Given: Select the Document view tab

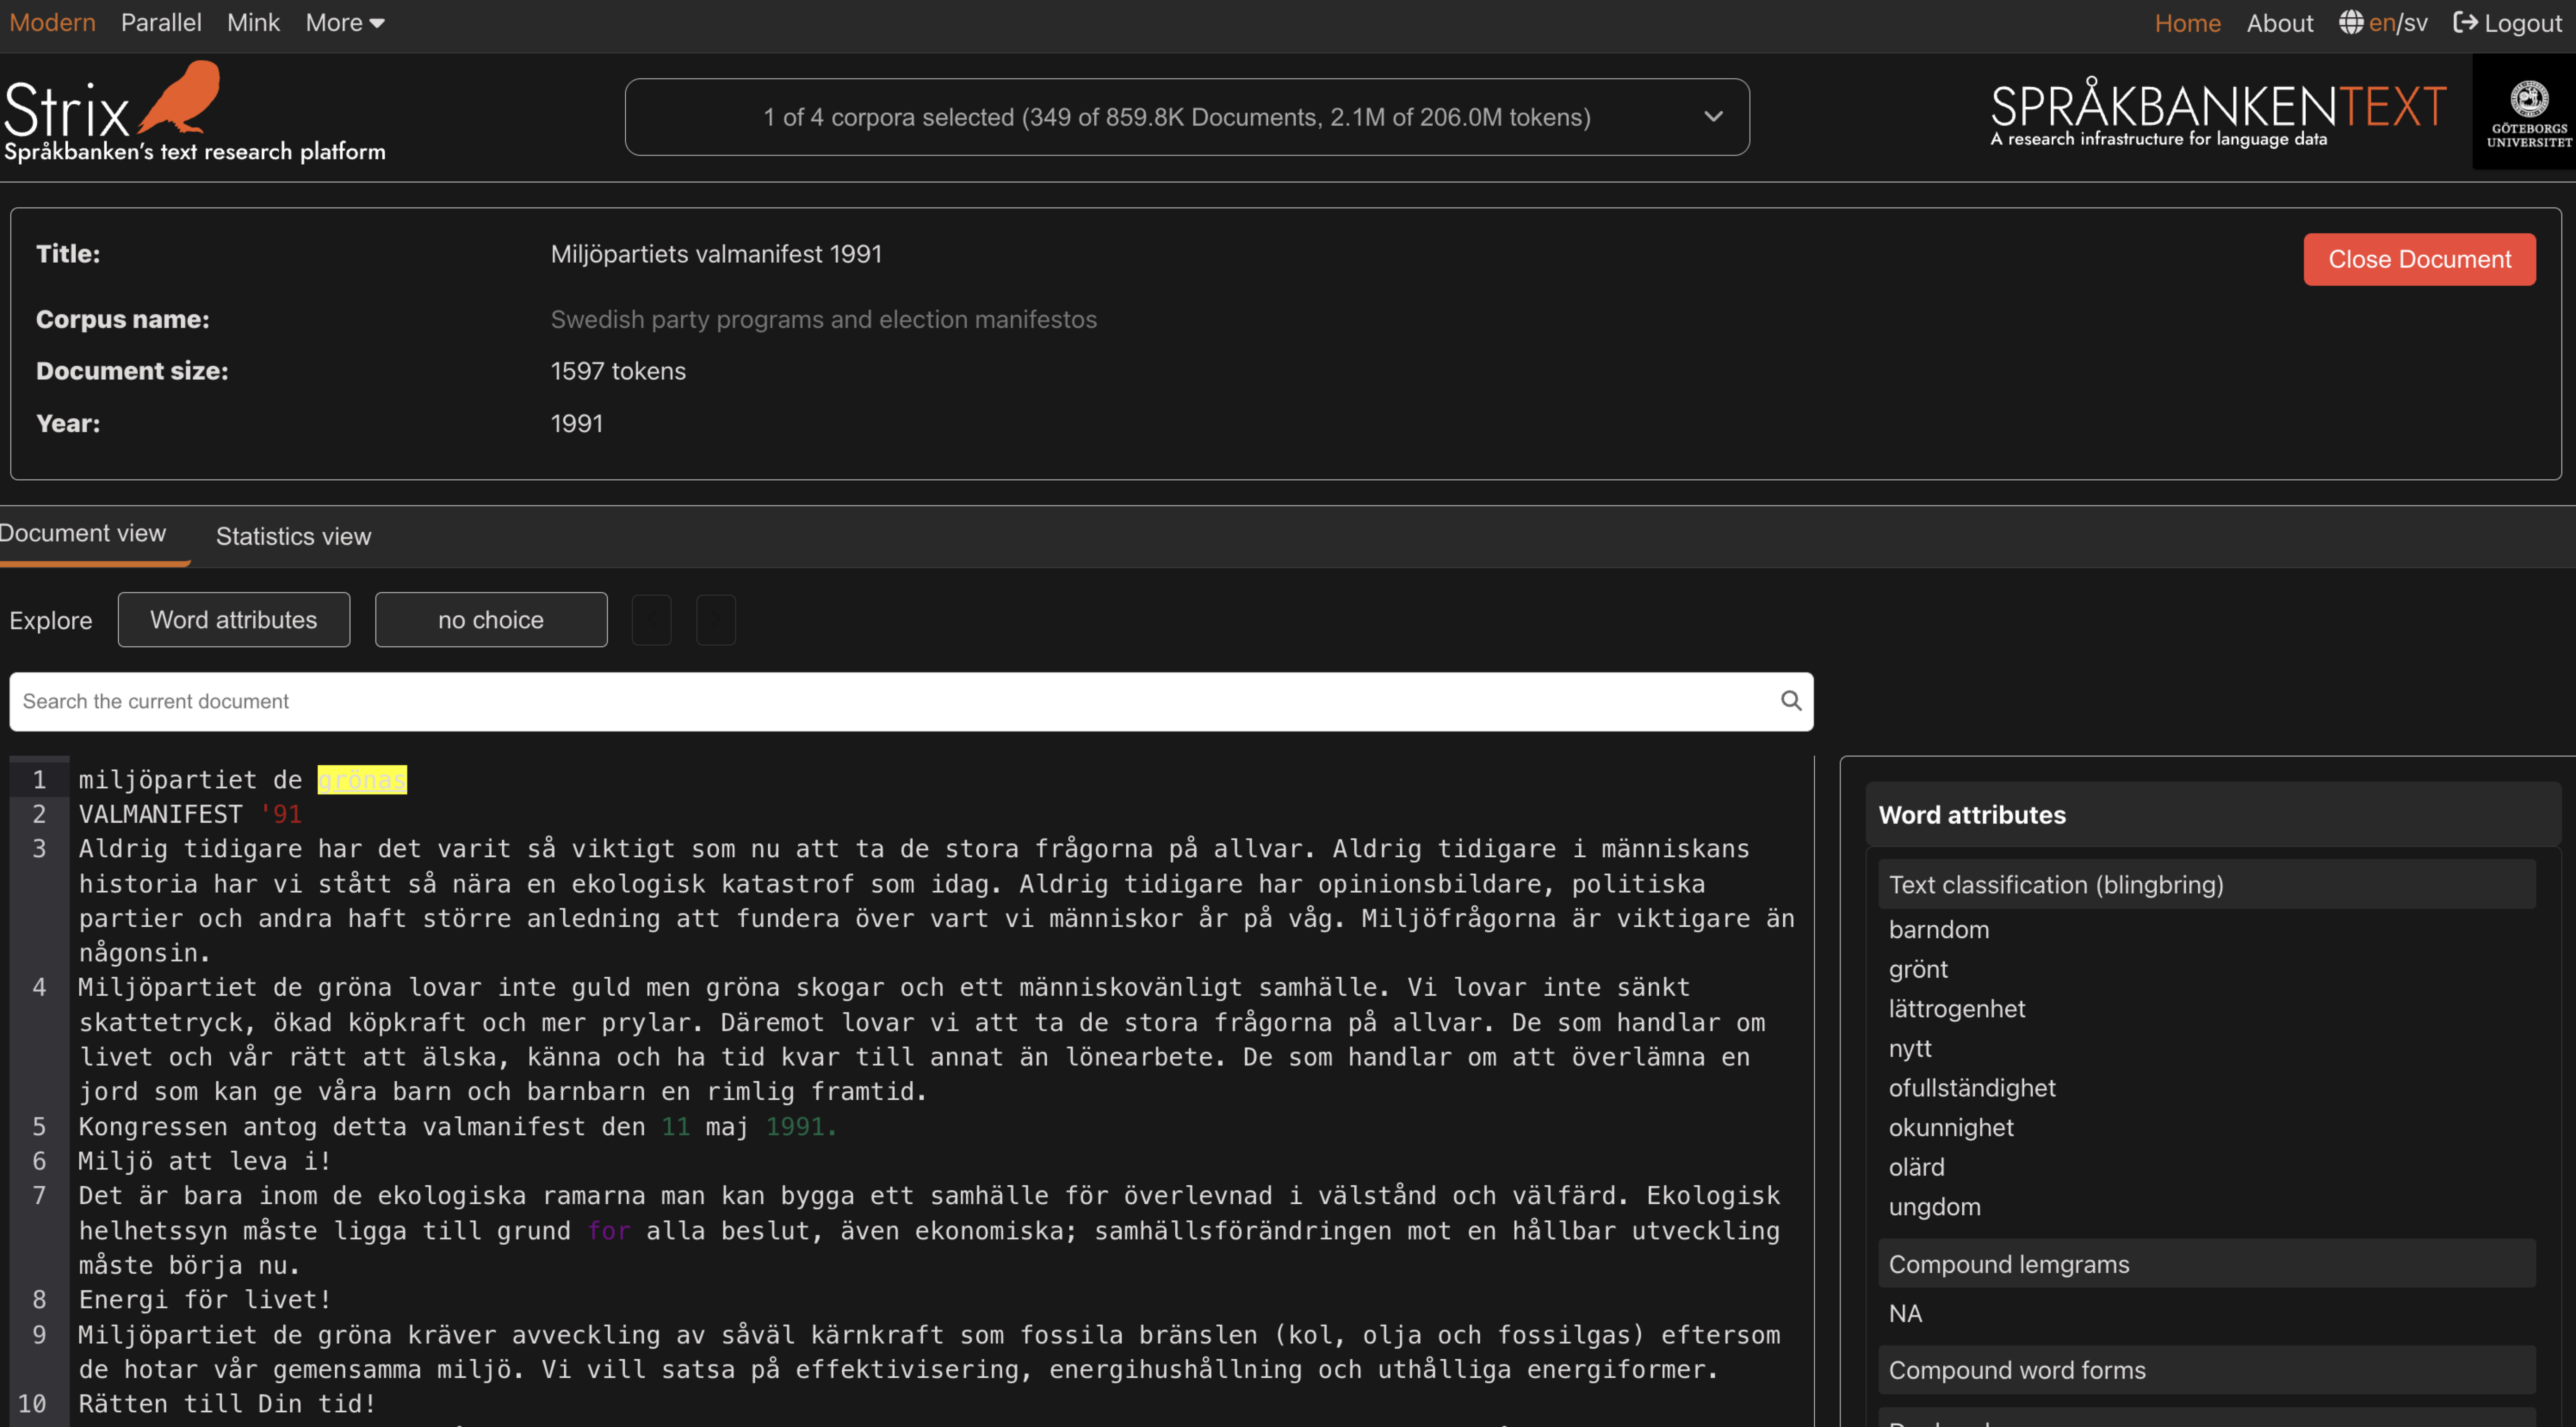Looking at the screenshot, I should pos(83,534).
